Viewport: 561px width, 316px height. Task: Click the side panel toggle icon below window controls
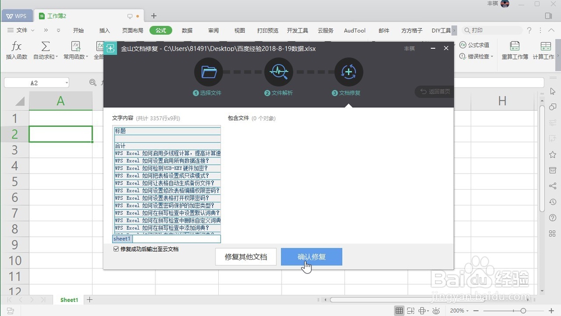pos(549,16)
